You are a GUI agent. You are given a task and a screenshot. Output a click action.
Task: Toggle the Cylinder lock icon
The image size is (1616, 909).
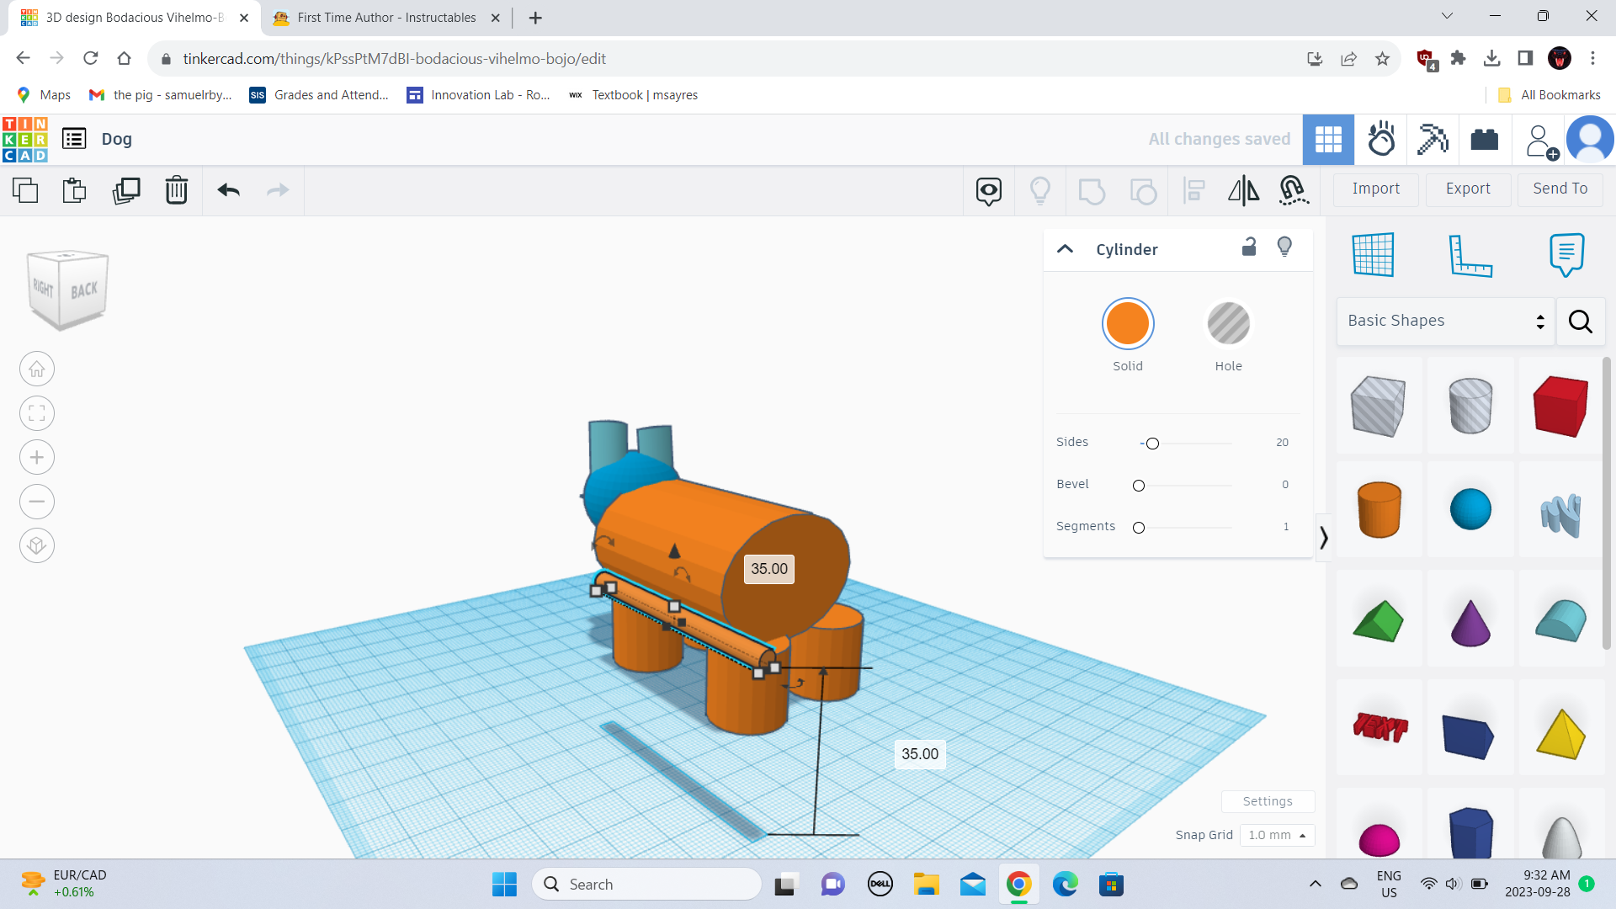tap(1249, 247)
